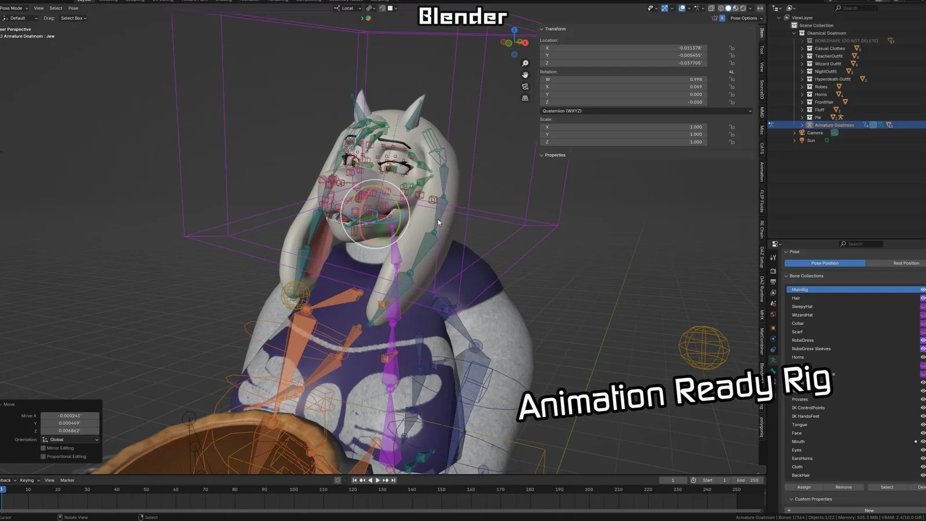The width and height of the screenshot is (926, 521).
Task: Switch to the CATS sidebar tab
Action: coord(762,148)
